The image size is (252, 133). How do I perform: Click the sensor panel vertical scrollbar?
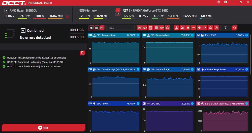click(250, 54)
